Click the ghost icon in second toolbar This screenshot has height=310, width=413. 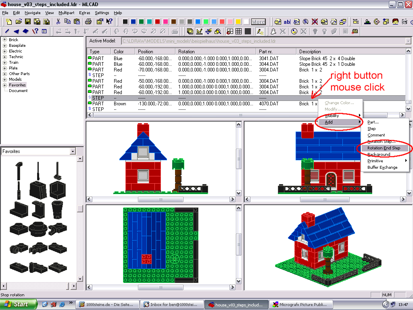[x=273, y=31]
